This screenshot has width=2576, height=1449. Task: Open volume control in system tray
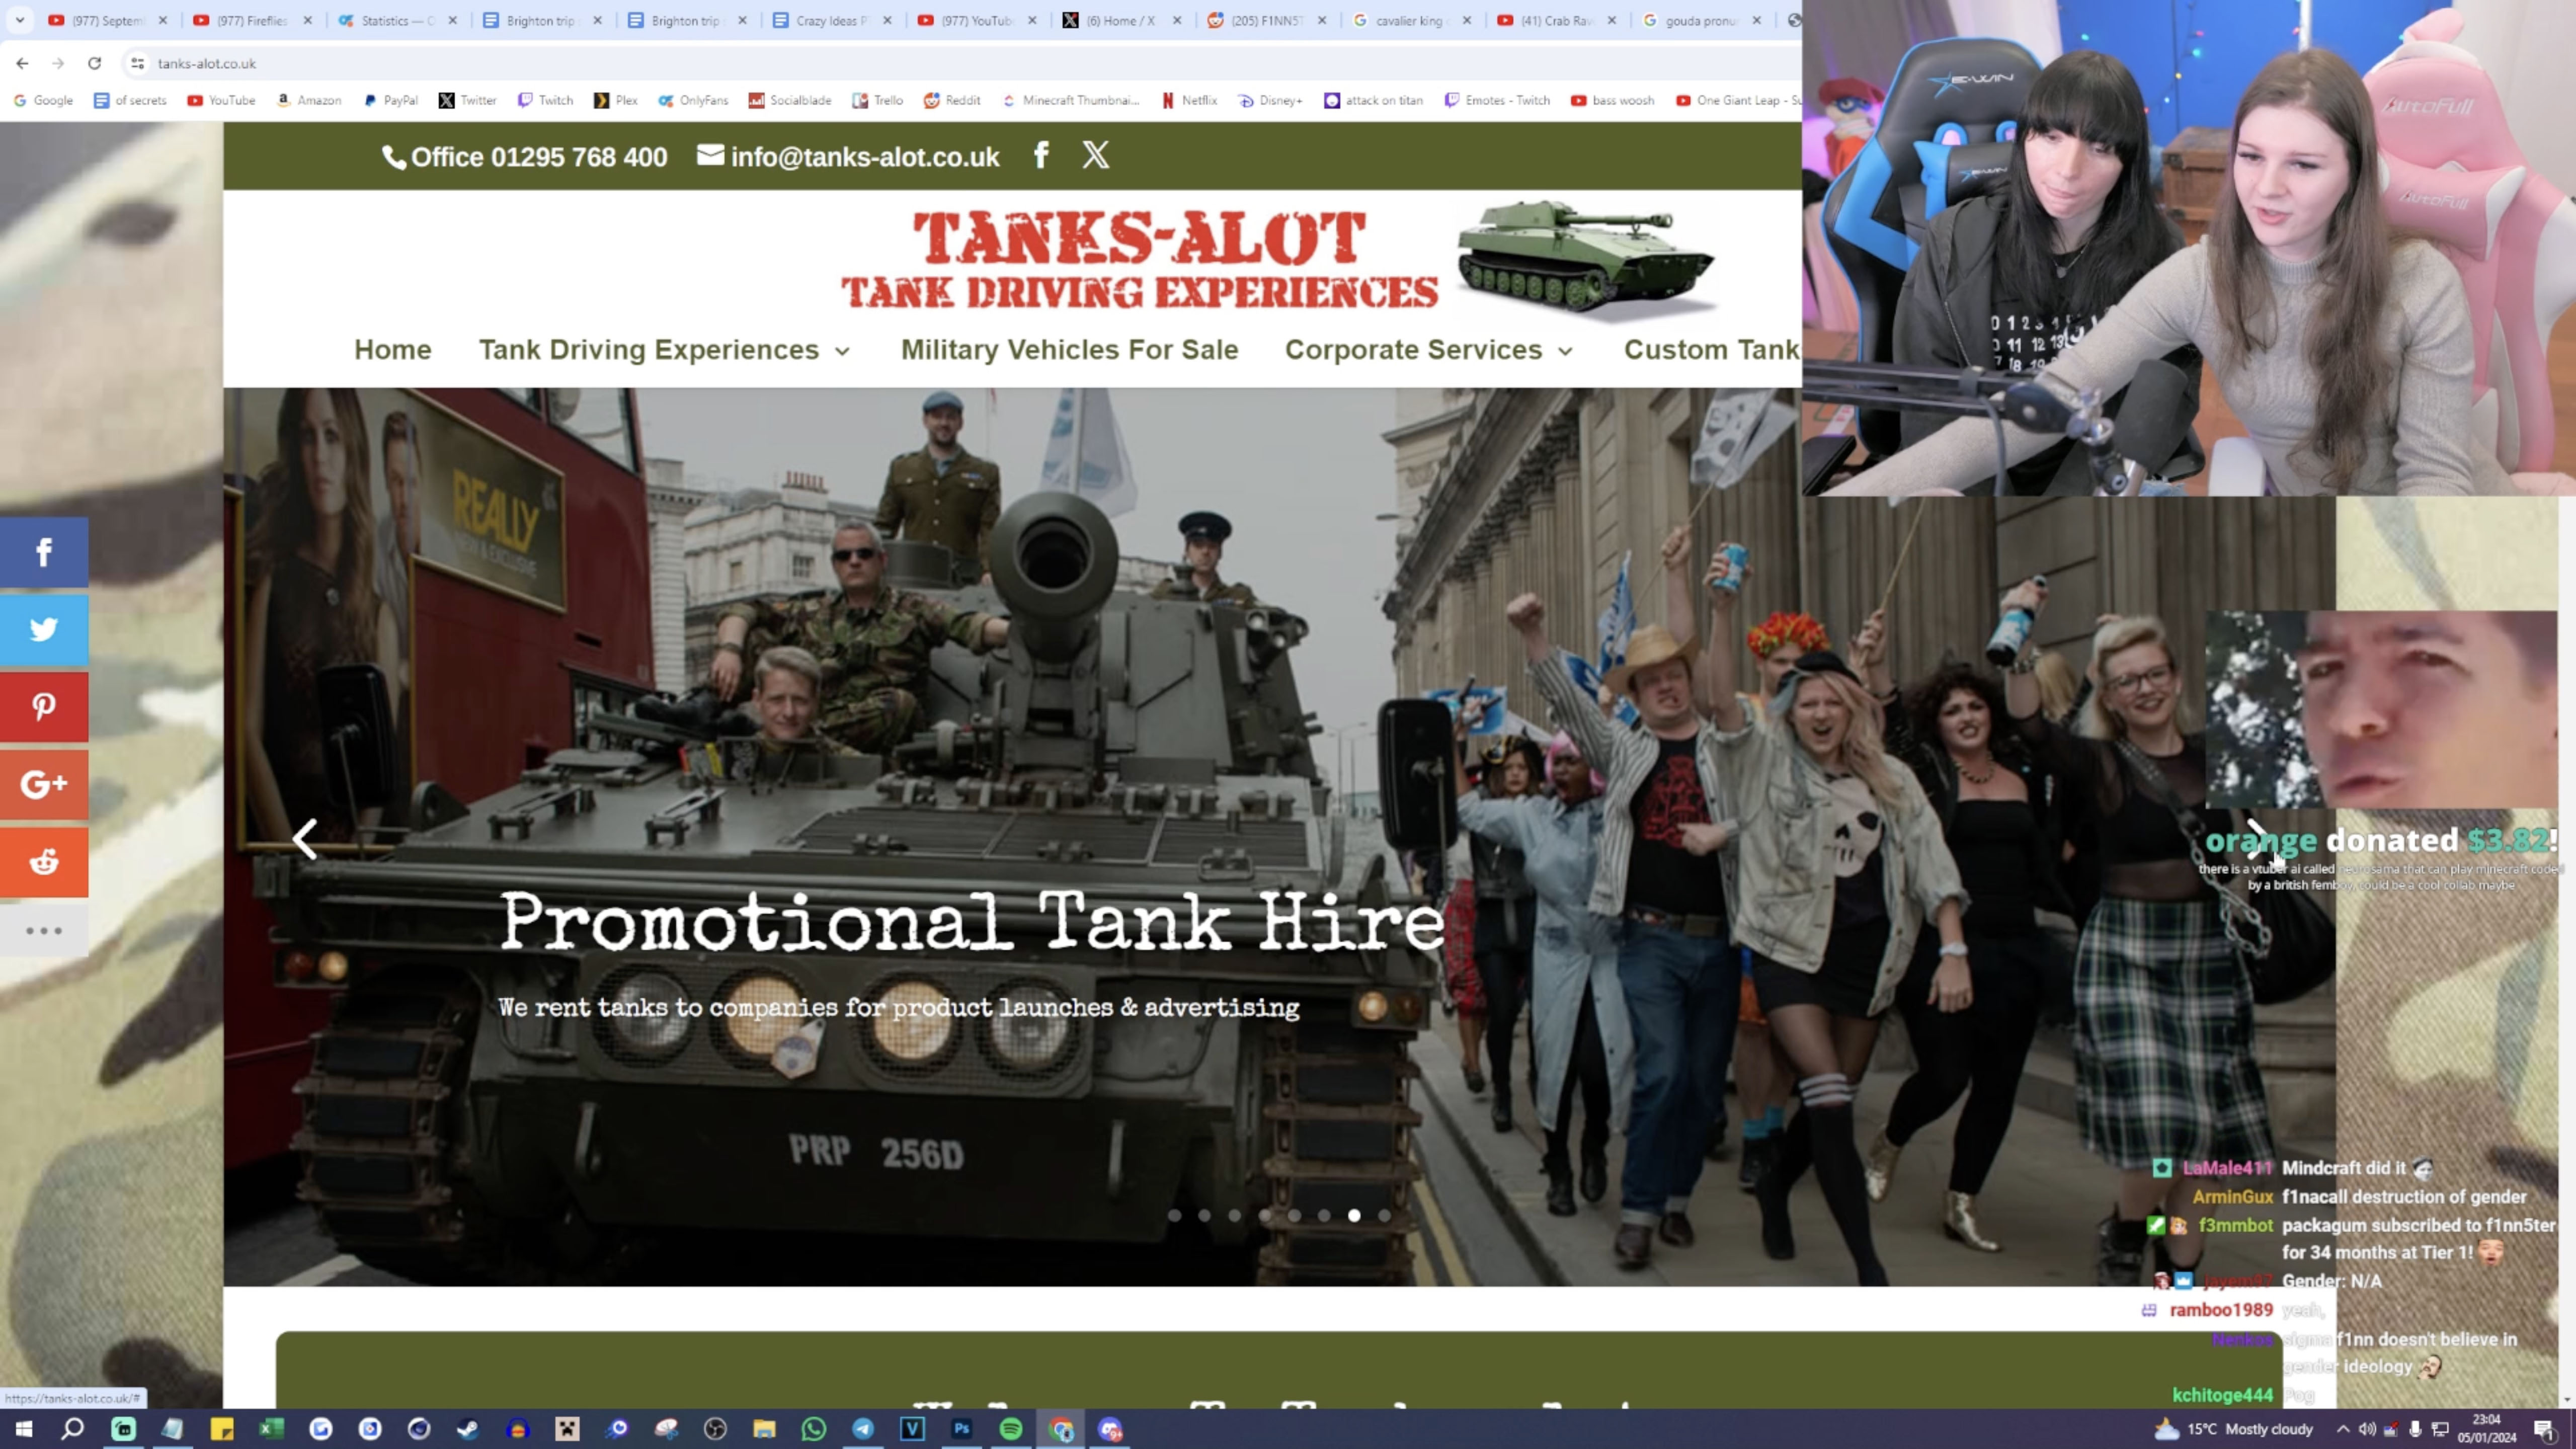[x=2367, y=1429]
